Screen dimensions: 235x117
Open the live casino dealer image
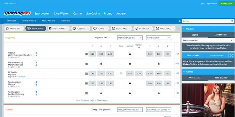pyautogui.click(x=208, y=100)
